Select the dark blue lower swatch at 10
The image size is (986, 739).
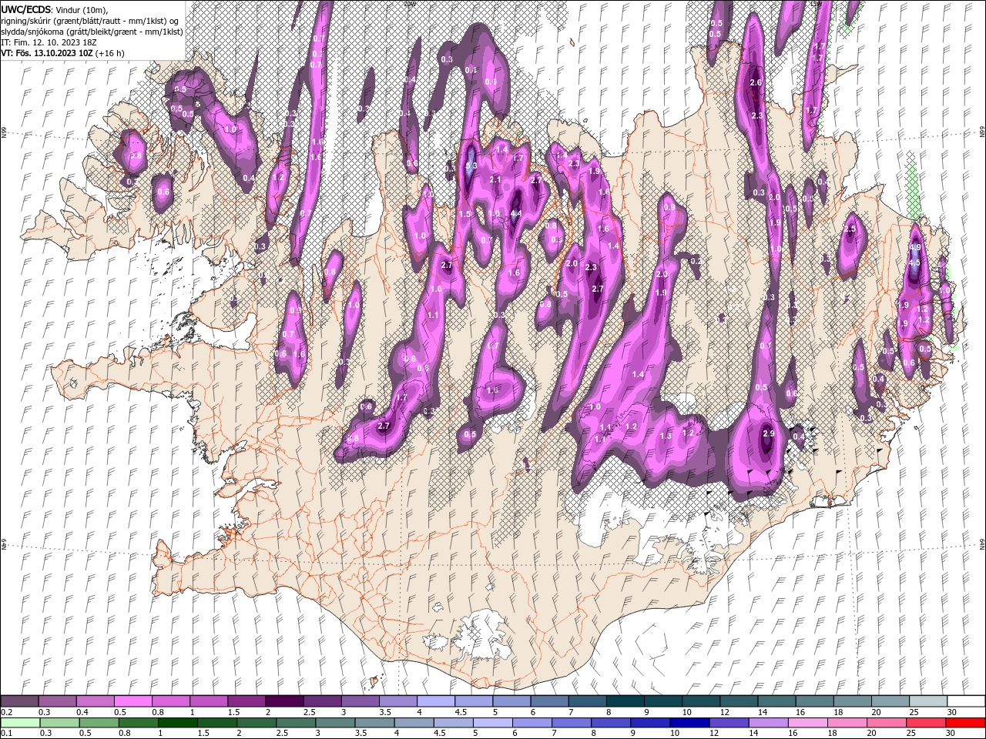point(688,723)
